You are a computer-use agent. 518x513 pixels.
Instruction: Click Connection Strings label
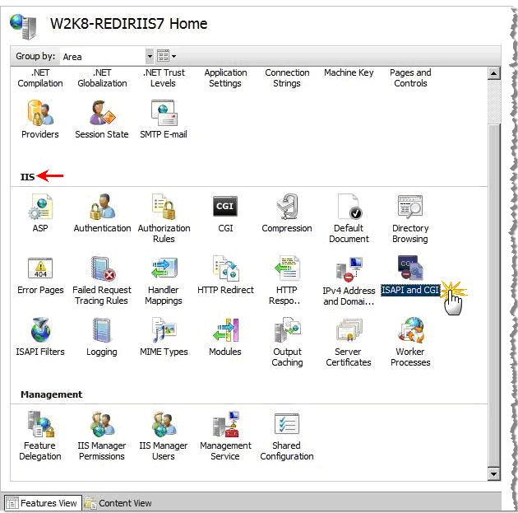coord(287,78)
